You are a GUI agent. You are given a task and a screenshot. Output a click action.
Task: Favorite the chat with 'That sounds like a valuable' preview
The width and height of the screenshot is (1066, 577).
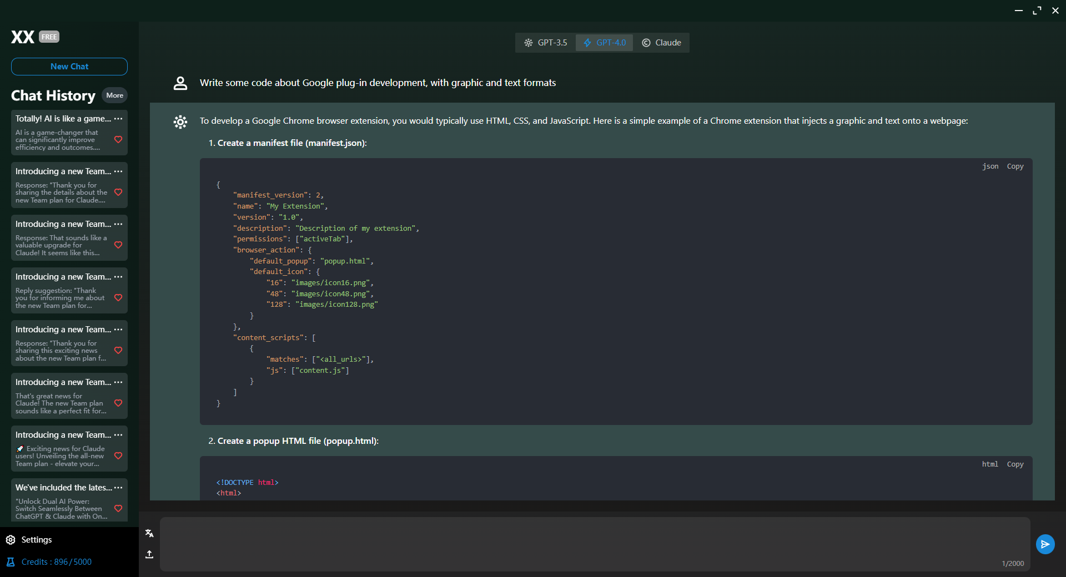click(118, 245)
